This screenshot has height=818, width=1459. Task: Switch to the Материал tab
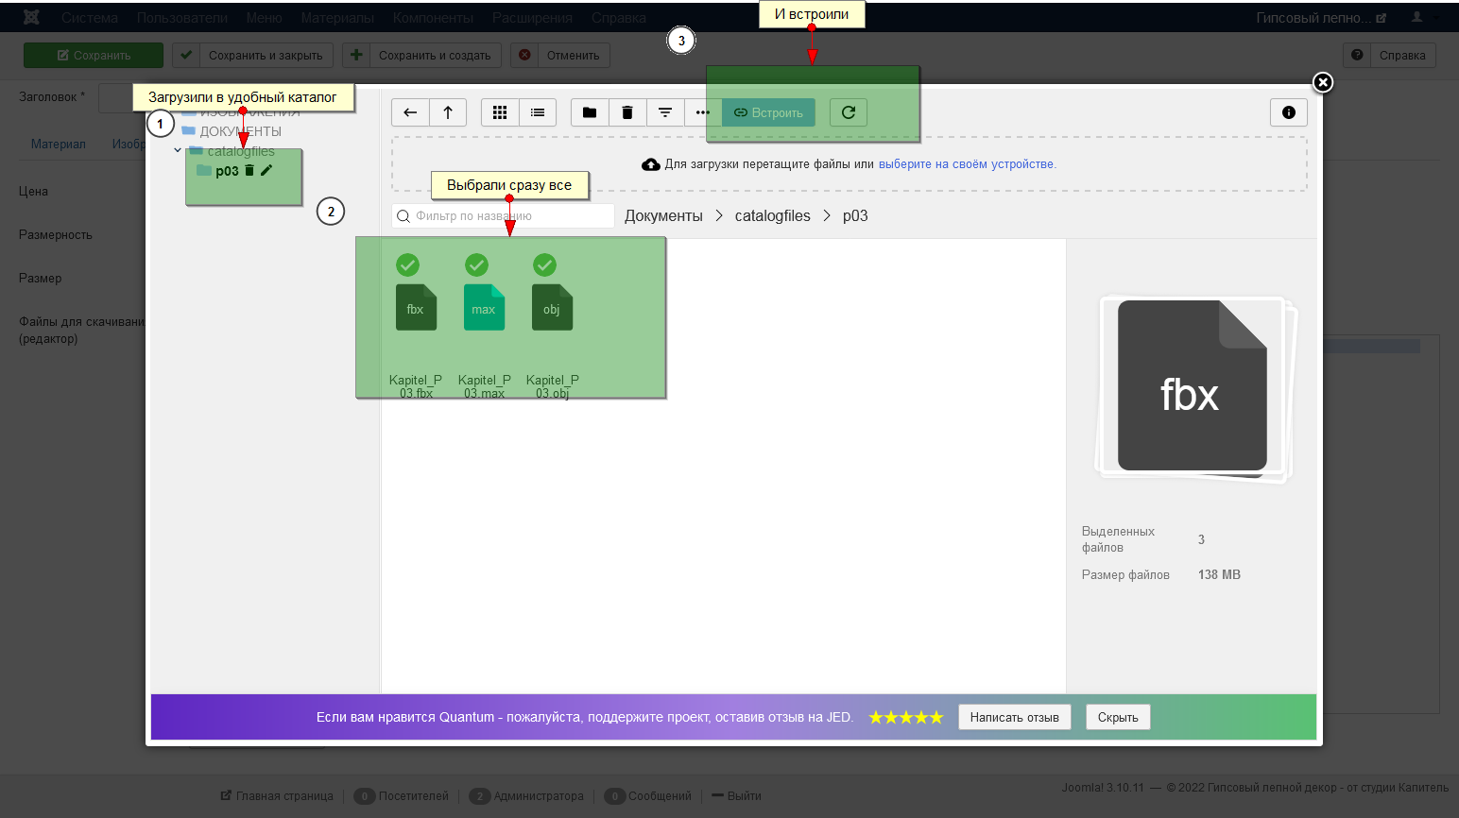coord(59,144)
